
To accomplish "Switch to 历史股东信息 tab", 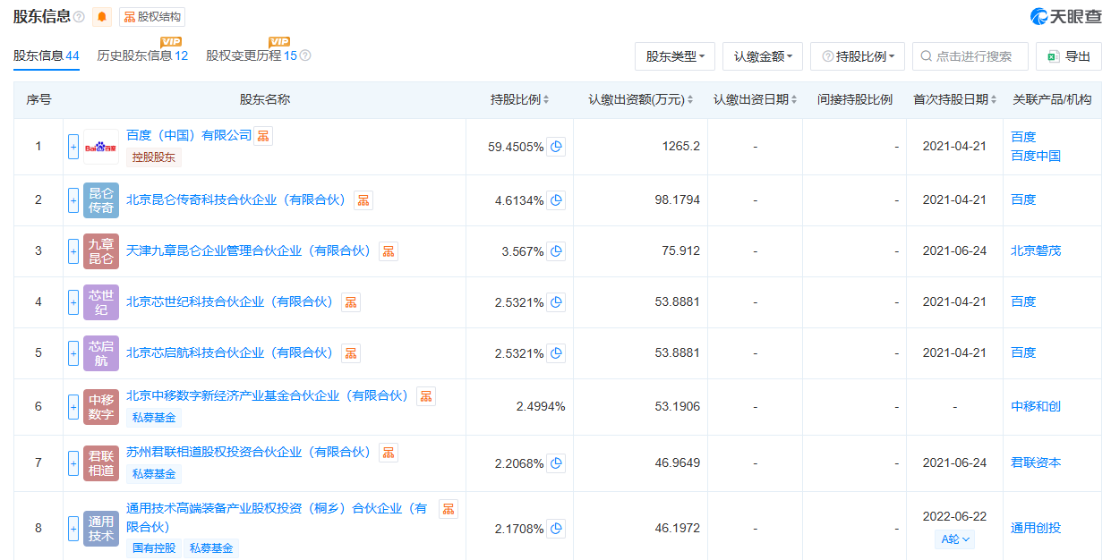I will [x=141, y=55].
